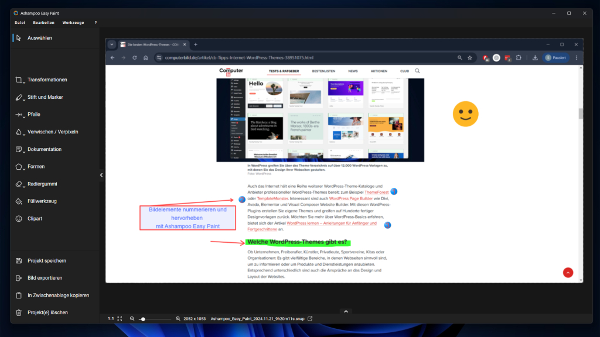Copy image via In Zwischenablage kopieren
The height and width of the screenshot is (337, 600).
click(x=19, y=295)
